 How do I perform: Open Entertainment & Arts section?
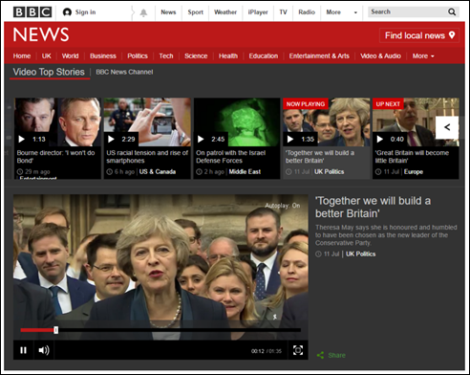point(319,56)
